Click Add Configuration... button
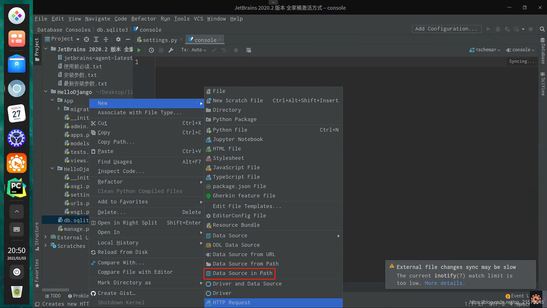Screen dimensions: 547x308 coord(446,29)
